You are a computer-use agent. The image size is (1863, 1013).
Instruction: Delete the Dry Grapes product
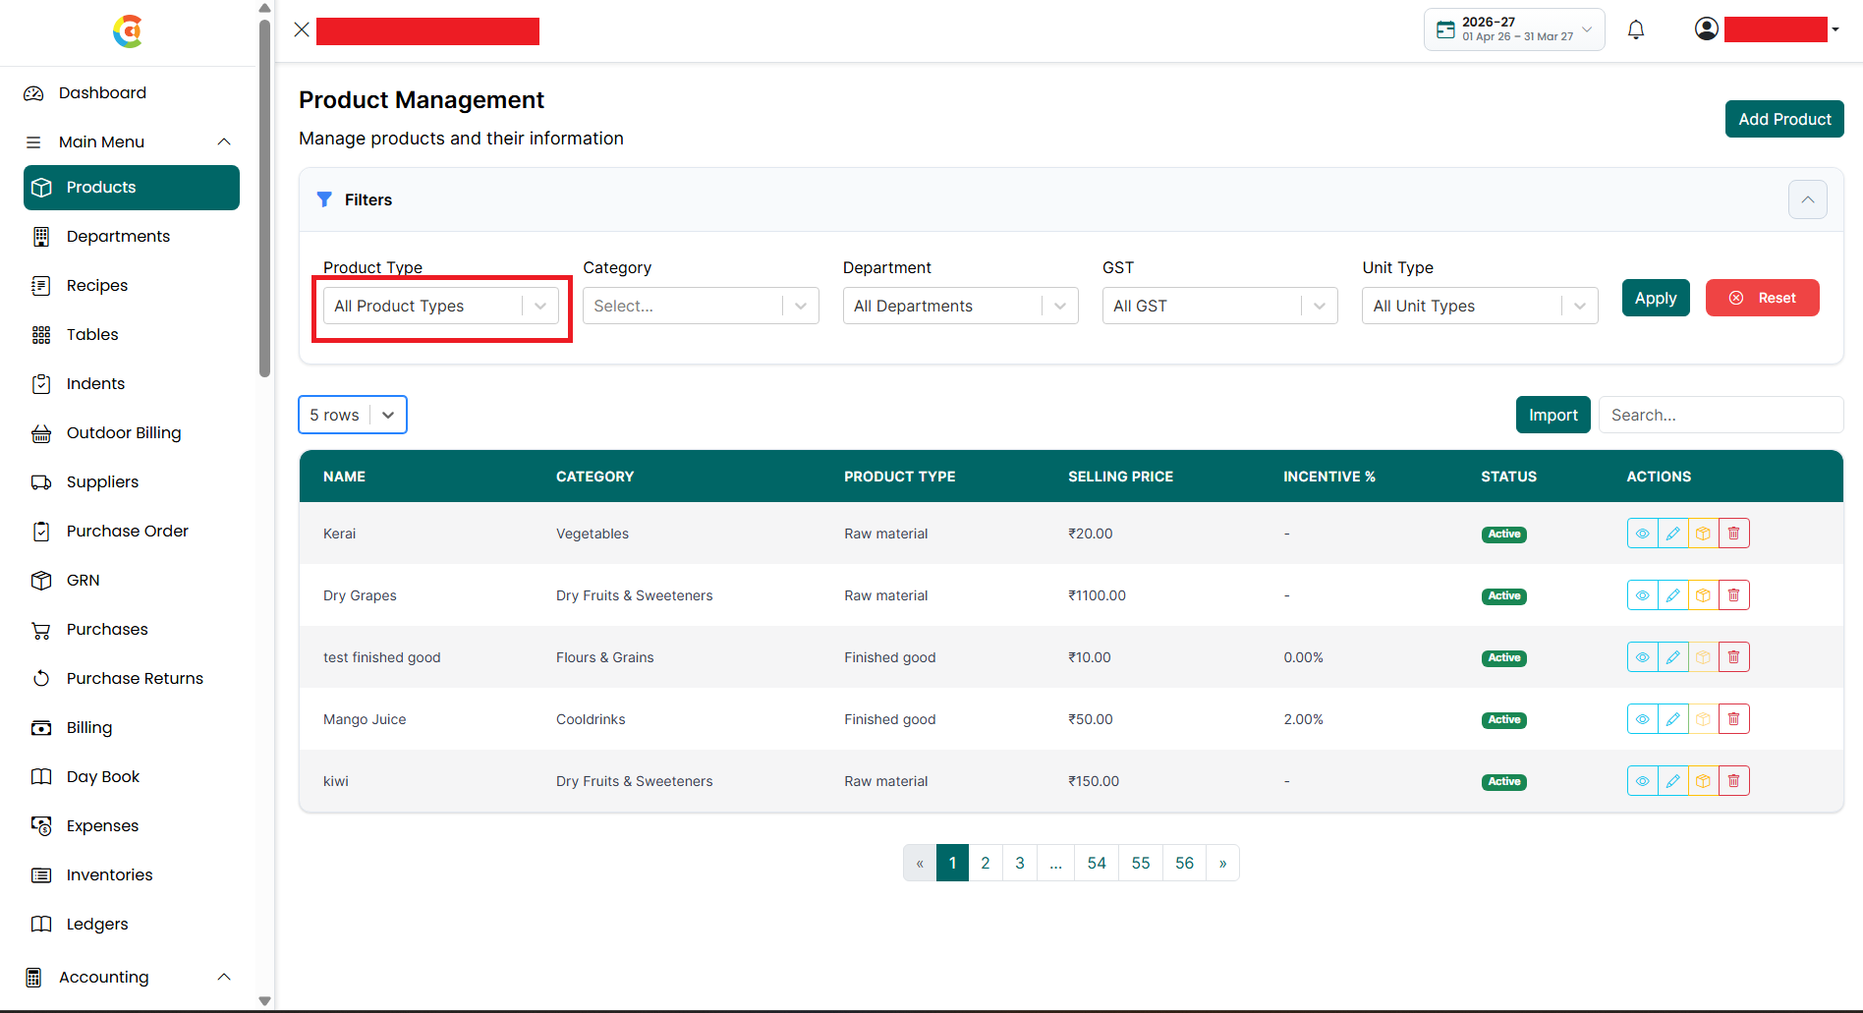click(x=1733, y=595)
